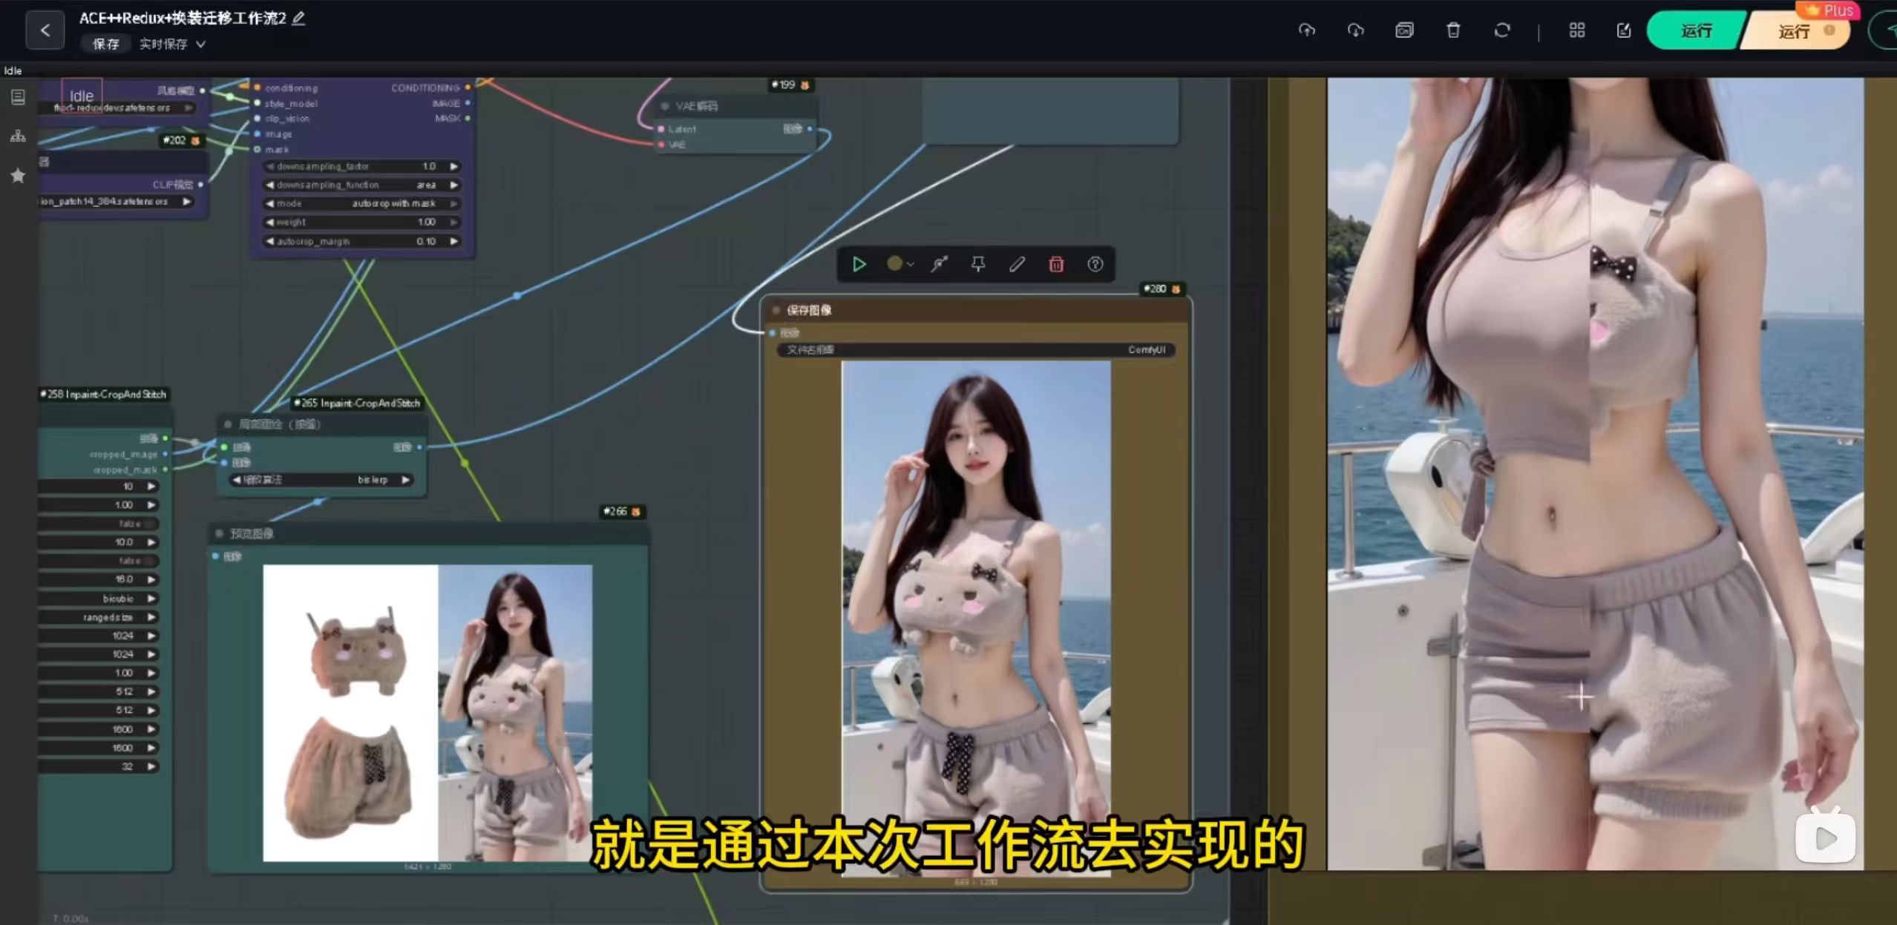Open node help with the question mark icon
This screenshot has width=1897, height=925.
tap(1095, 264)
